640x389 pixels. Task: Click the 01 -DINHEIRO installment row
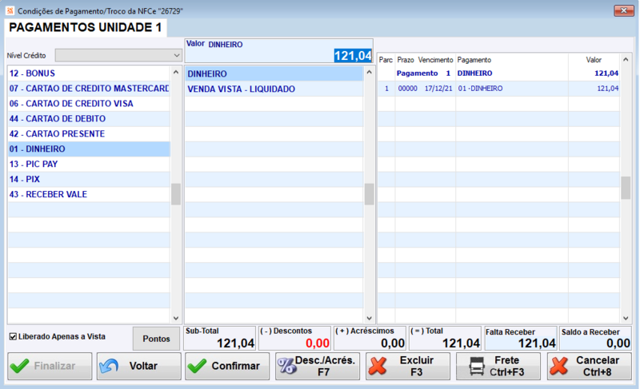(x=498, y=89)
